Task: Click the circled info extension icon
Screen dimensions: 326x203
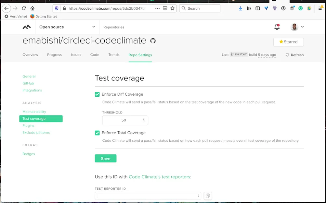Action: point(283,8)
